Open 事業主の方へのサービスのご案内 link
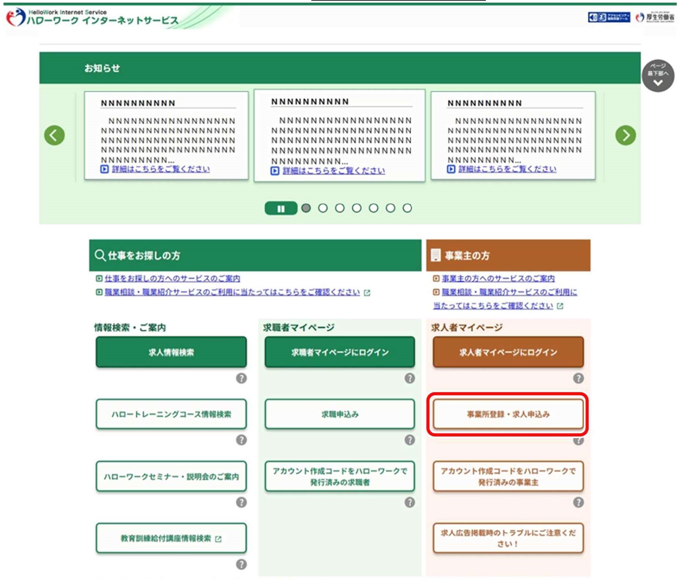The image size is (679, 579). click(x=498, y=278)
